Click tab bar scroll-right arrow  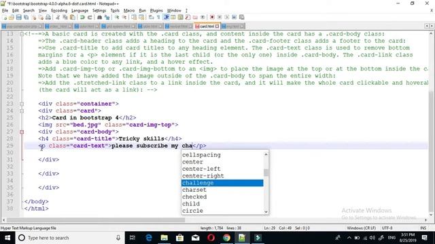[x=432, y=26]
